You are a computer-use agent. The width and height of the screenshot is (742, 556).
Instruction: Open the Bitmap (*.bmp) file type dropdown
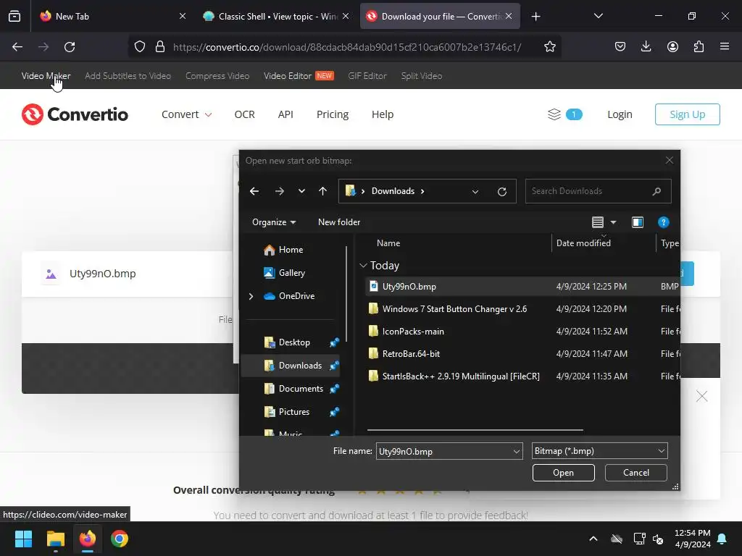599,451
